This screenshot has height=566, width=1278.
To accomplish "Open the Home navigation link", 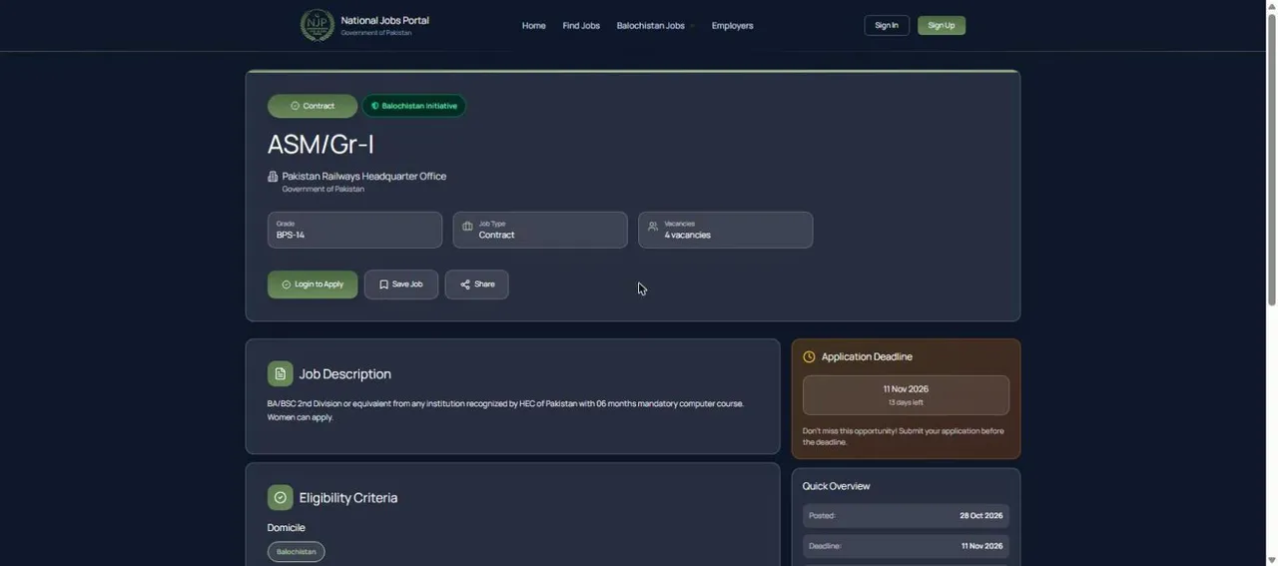I will coord(534,26).
